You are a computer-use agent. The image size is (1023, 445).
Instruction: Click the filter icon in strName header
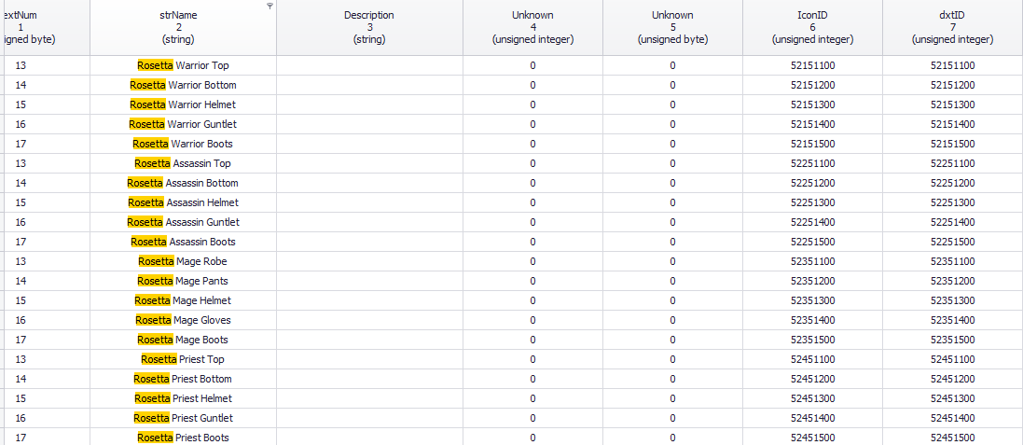coord(270,6)
